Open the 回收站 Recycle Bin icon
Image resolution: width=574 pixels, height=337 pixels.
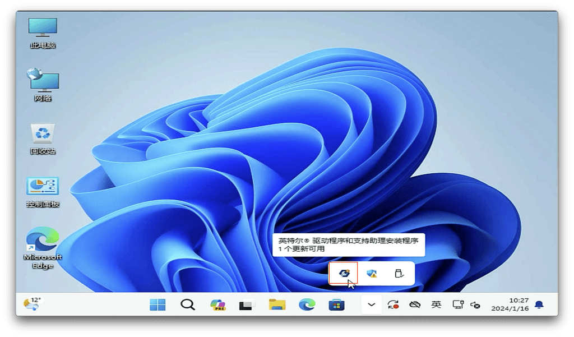click(x=43, y=138)
